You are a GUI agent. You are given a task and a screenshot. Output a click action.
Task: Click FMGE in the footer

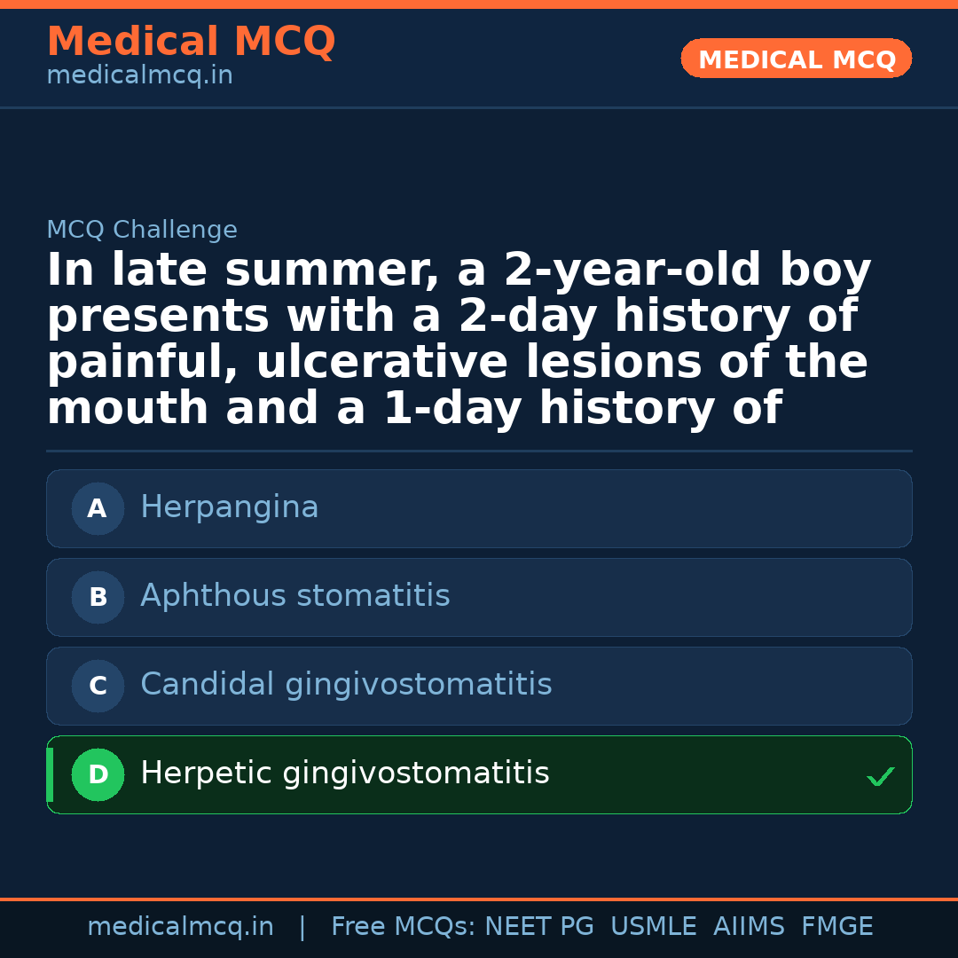(x=836, y=927)
